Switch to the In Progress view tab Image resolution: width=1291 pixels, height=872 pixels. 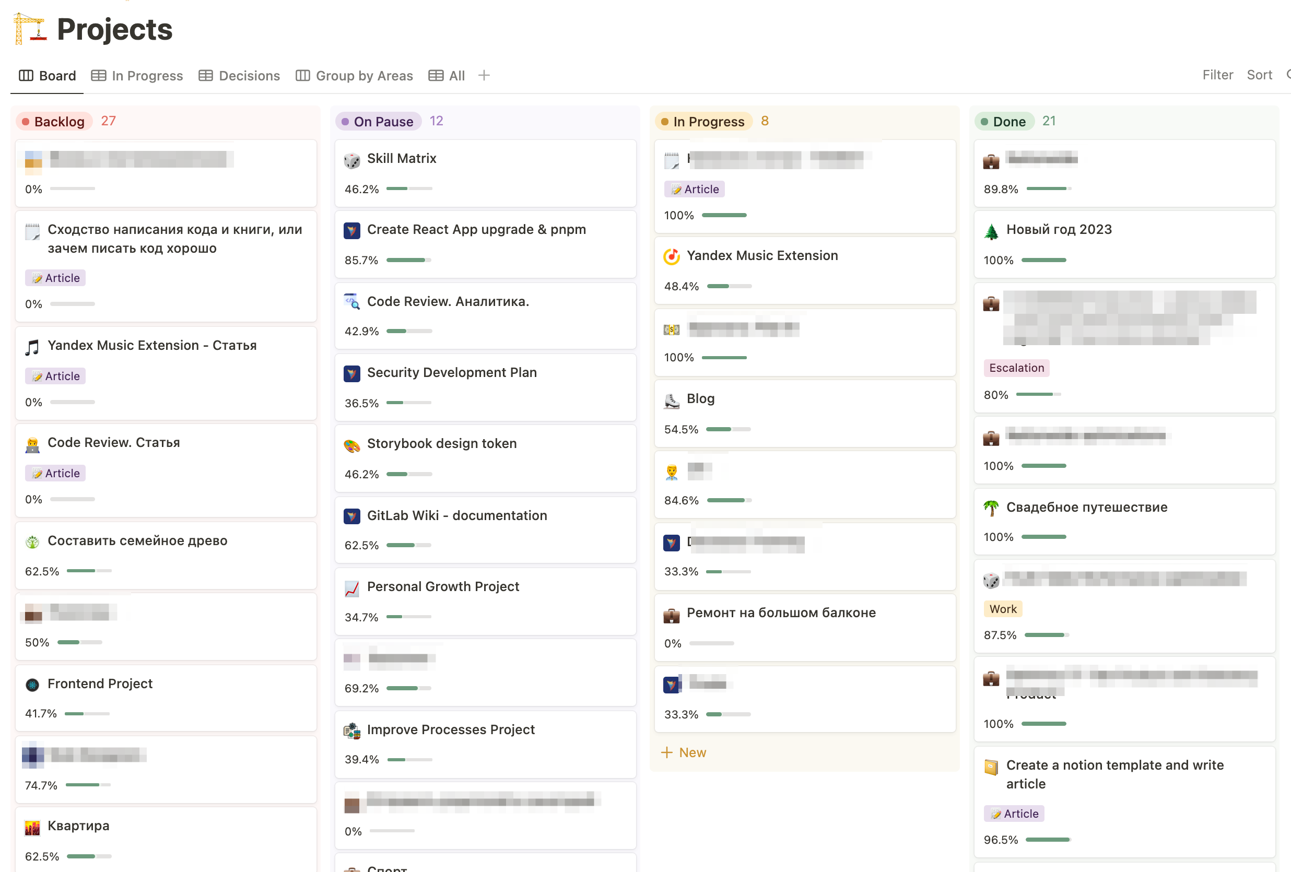(137, 76)
